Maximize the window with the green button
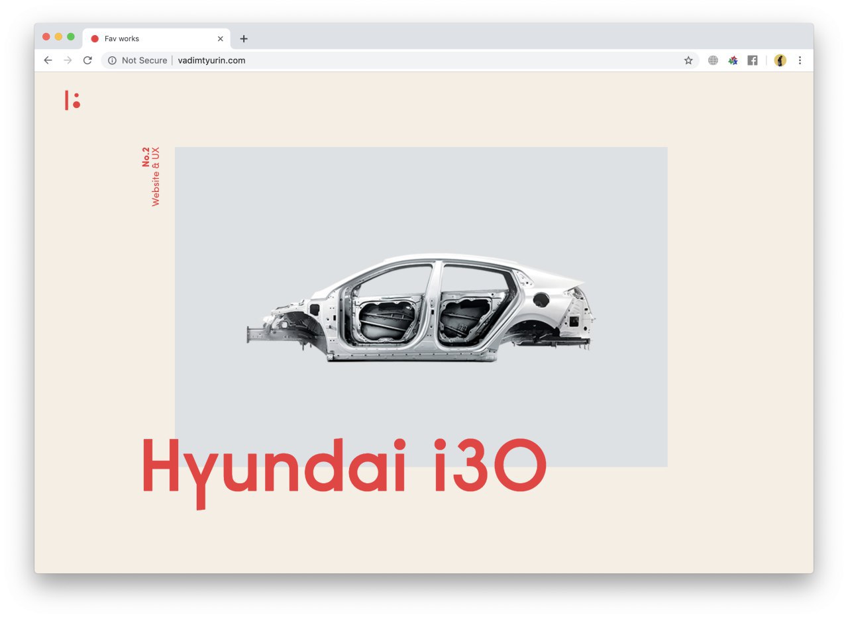 pyautogui.click(x=71, y=36)
